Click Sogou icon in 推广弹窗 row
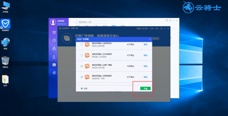This screenshot has height=116, width=228. (87, 66)
